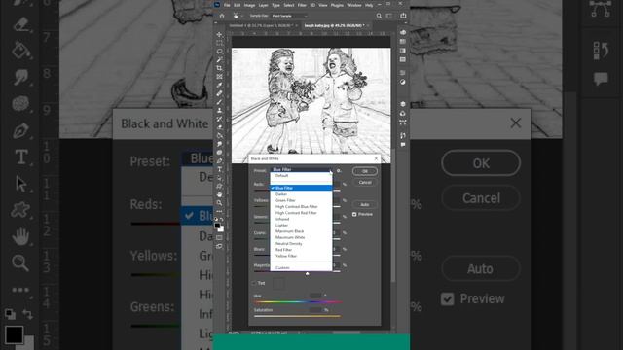Click the Hue rainbow slider
The height and width of the screenshot is (350, 623).
(298, 302)
